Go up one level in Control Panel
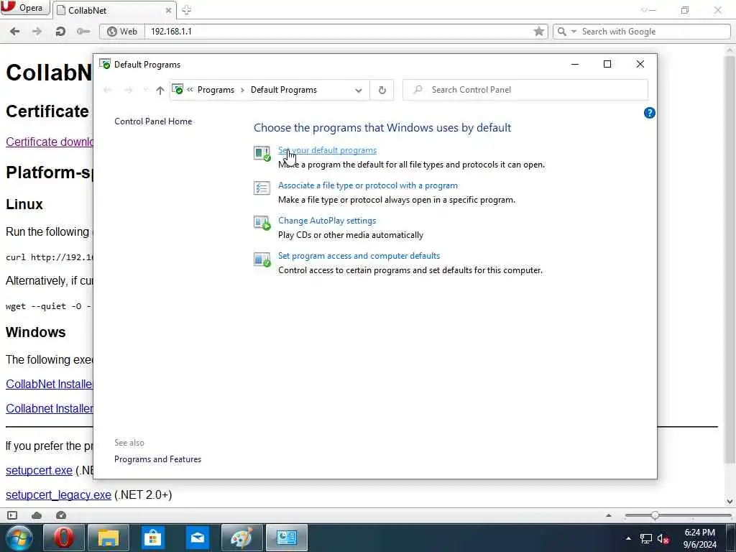This screenshot has height=552, width=736. click(x=160, y=90)
